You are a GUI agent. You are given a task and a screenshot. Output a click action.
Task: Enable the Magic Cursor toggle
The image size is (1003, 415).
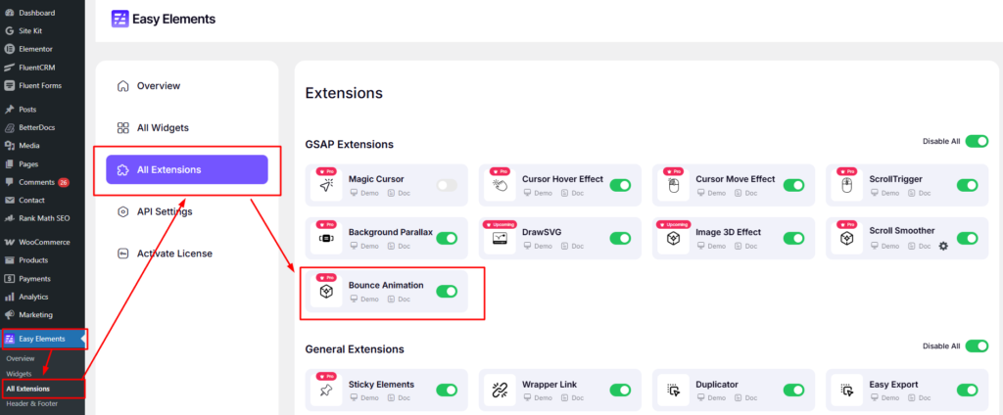click(447, 185)
